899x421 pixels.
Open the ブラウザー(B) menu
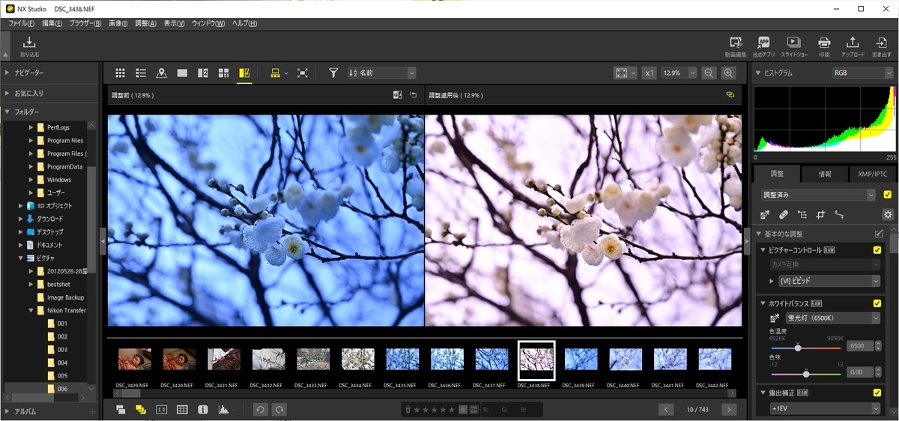(85, 24)
